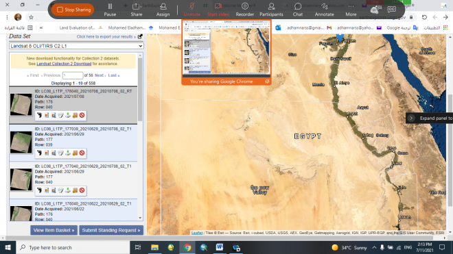Unmute microphone in Zoom toolbar
Screen dimensions: 453x254
191,10
